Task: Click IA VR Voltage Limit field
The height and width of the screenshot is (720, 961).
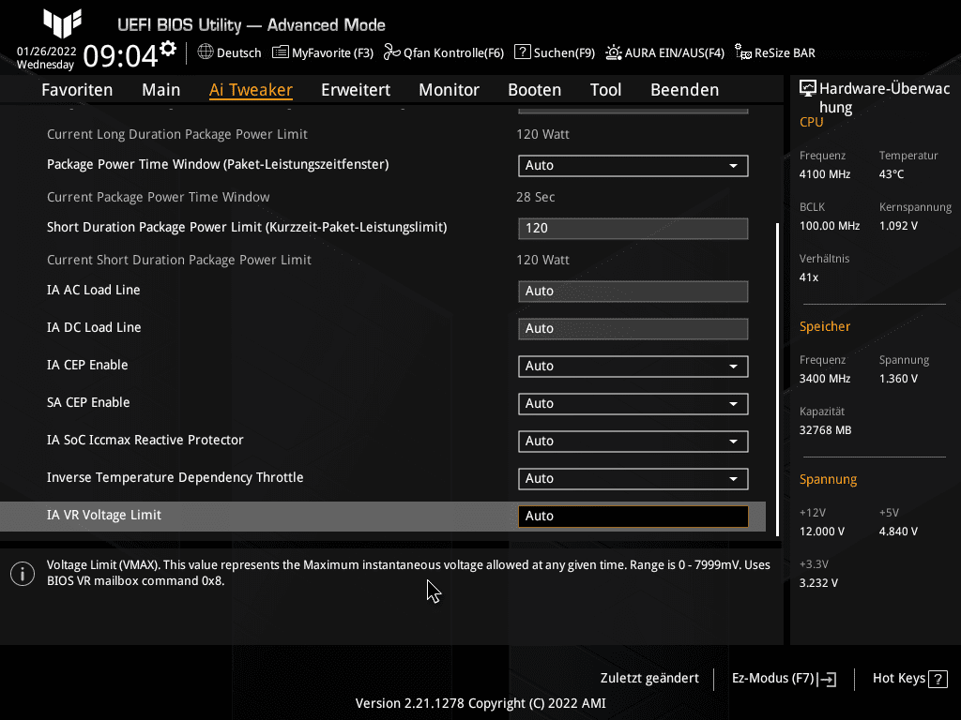Action: pyautogui.click(x=633, y=517)
